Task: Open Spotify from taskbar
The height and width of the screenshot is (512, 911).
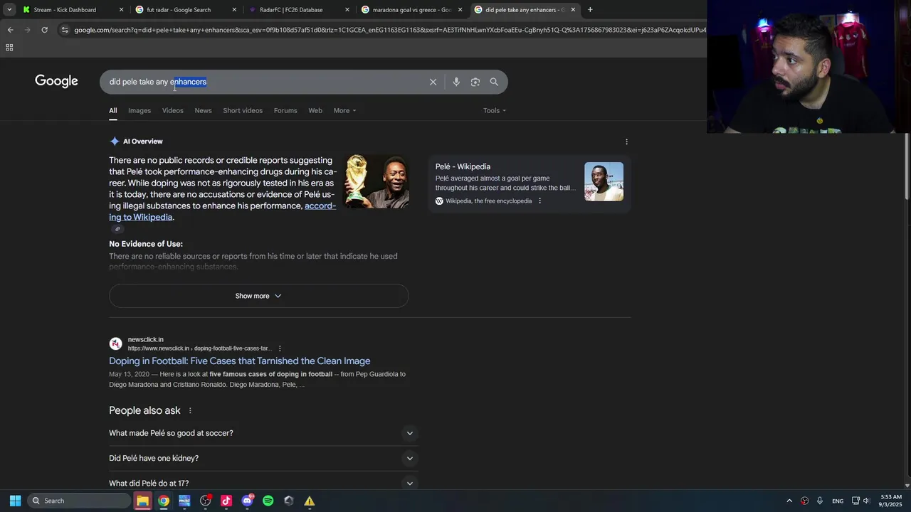Action: pyautogui.click(x=268, y=501)
